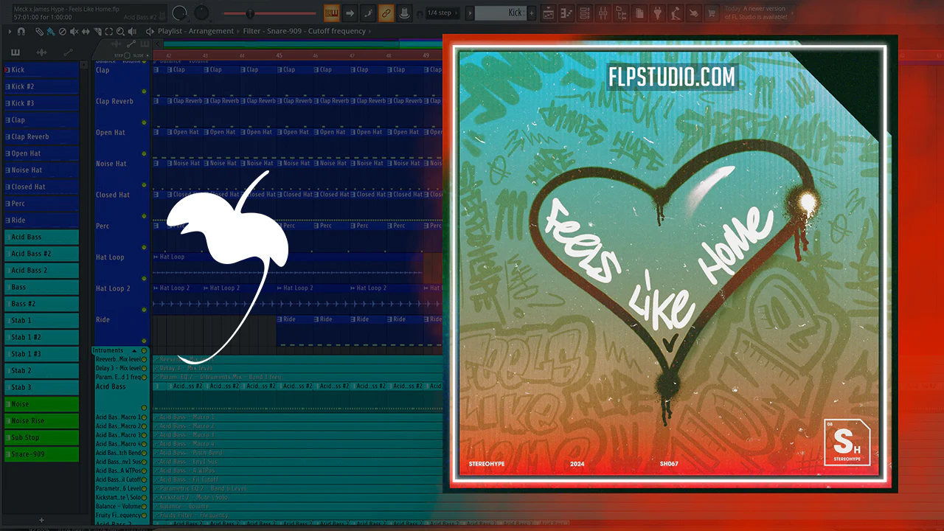
Task: Show patterns tab in the picker
Action: point(15,52)
